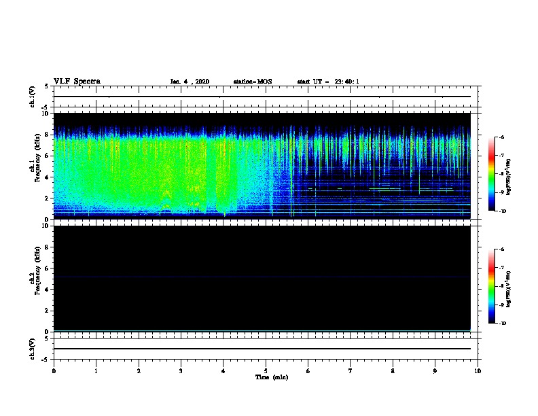
Task: Click time axis tick label "3"
Action: [x=181, y=370]
